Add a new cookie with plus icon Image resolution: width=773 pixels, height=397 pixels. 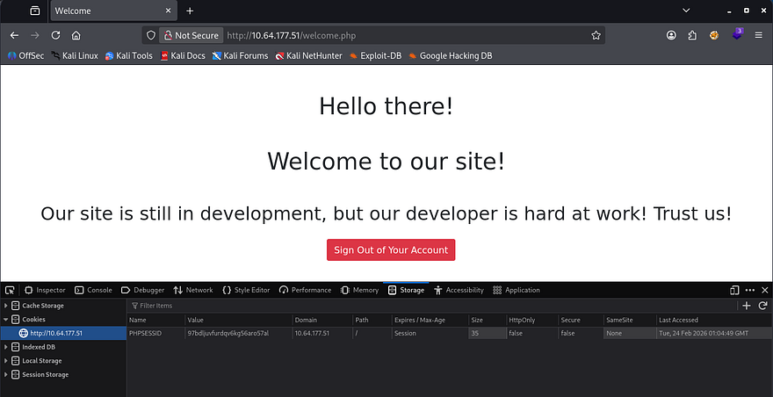(x=747, y=306)
